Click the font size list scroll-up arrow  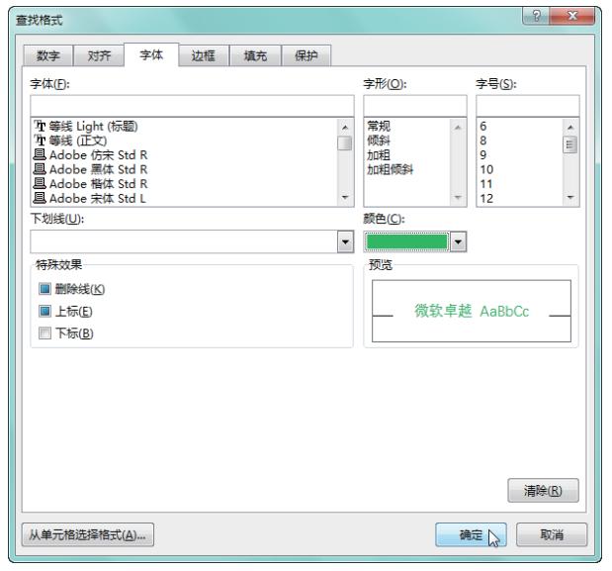(570, 128)
